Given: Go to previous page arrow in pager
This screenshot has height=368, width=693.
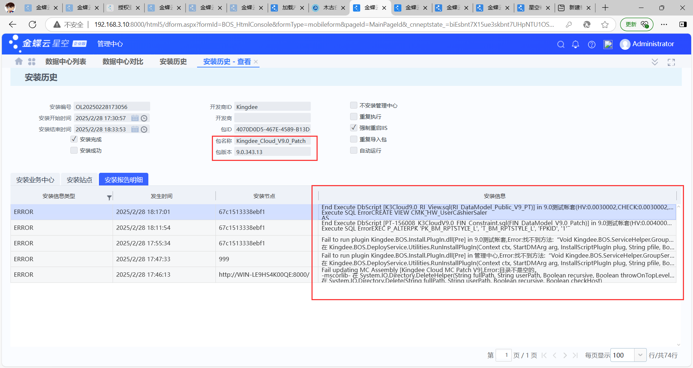Looking at the screenshot, I should [555, 355].
